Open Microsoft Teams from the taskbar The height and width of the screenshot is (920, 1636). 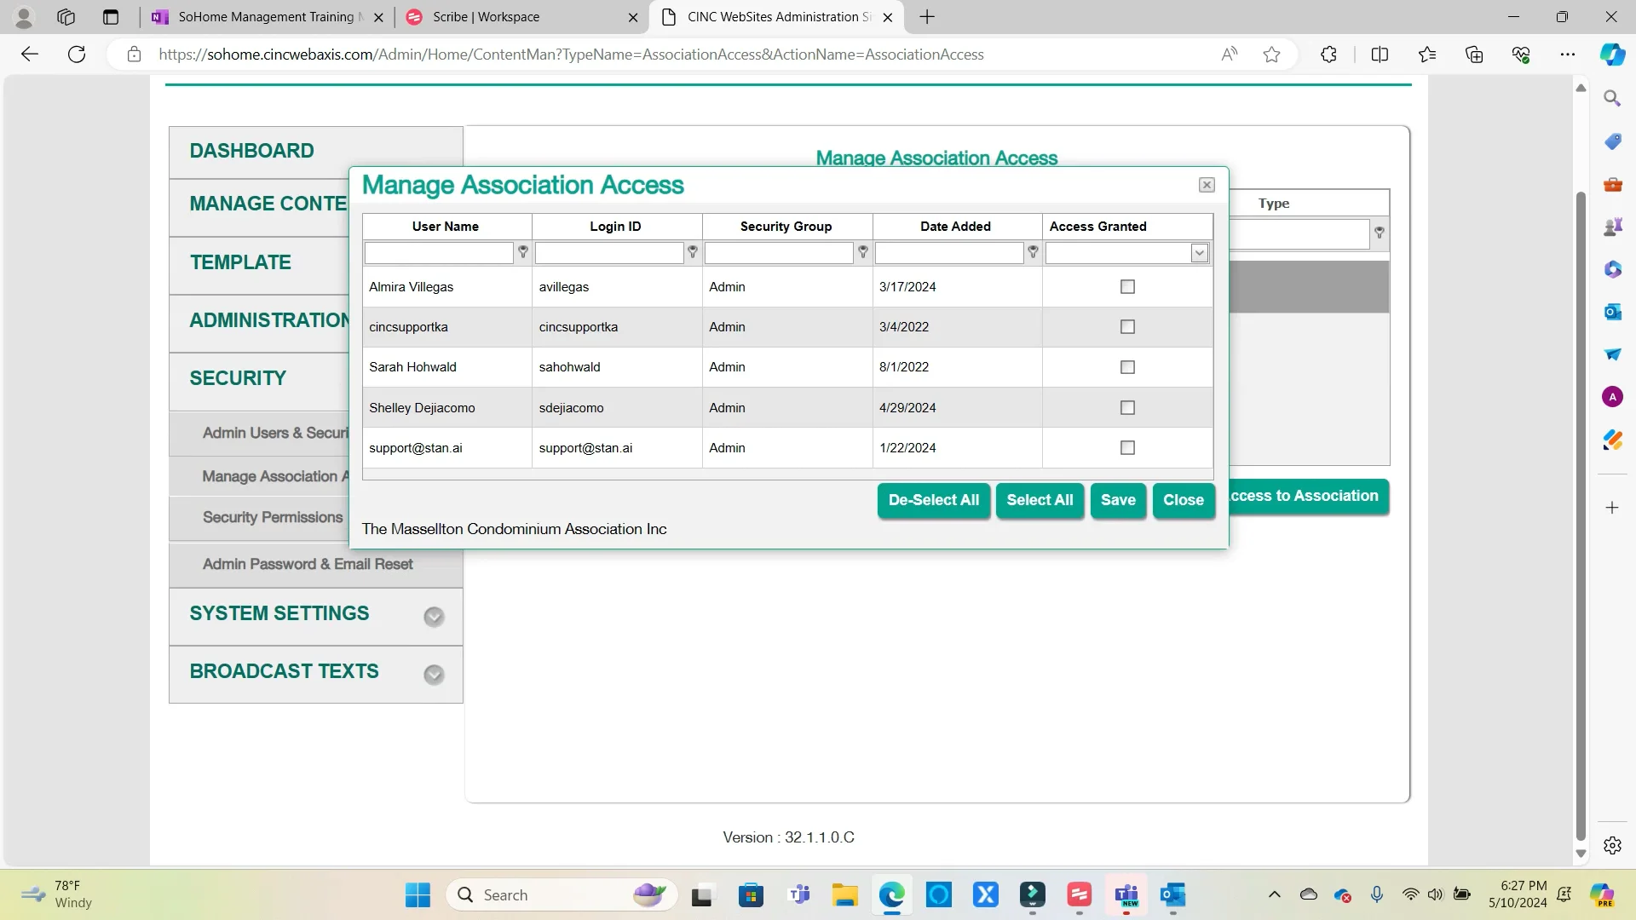[x=799, y=894]
